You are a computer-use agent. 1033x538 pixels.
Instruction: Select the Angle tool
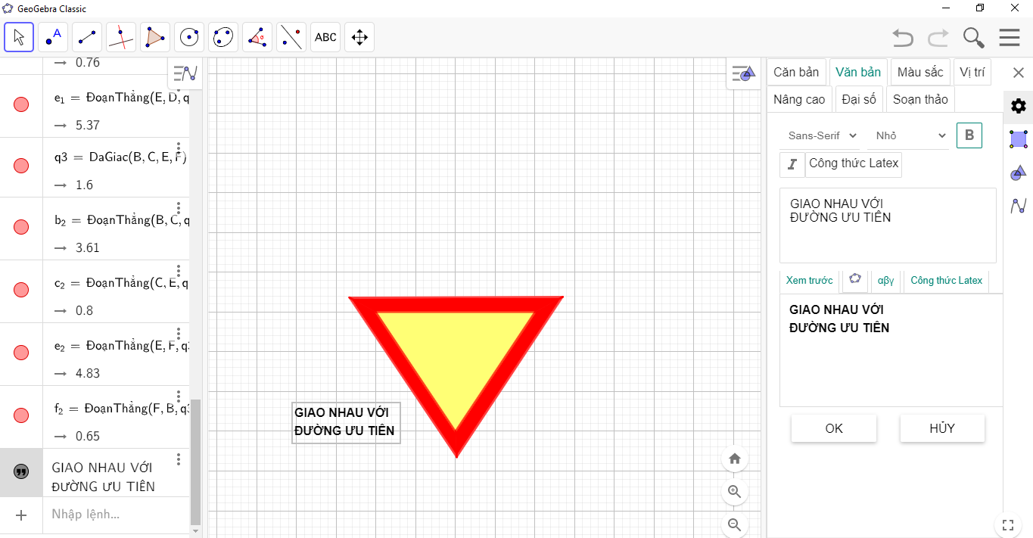click(x=257, y=37)
